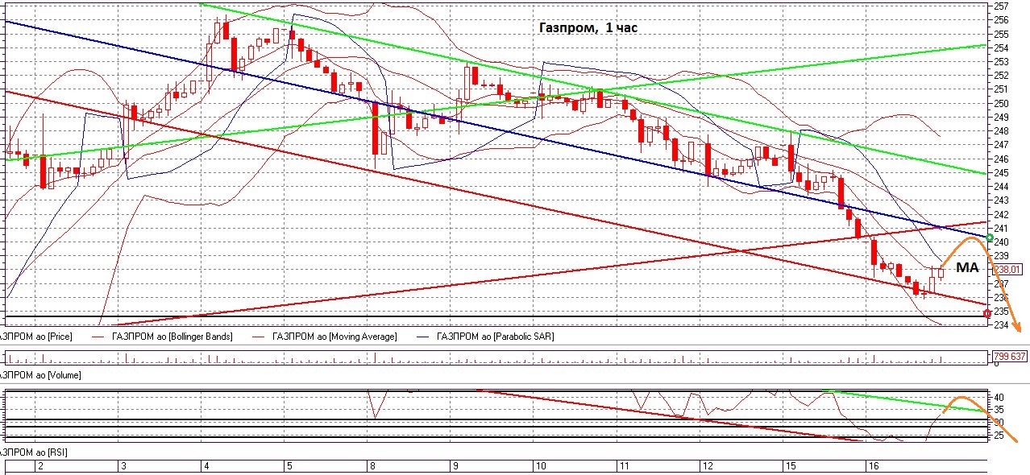Click price level 236 on the axis

point(1001,297)
